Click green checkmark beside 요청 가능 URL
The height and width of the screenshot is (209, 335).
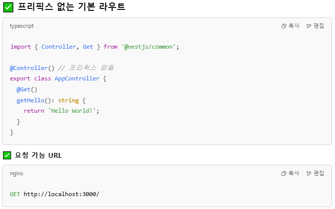coord(7,155)
